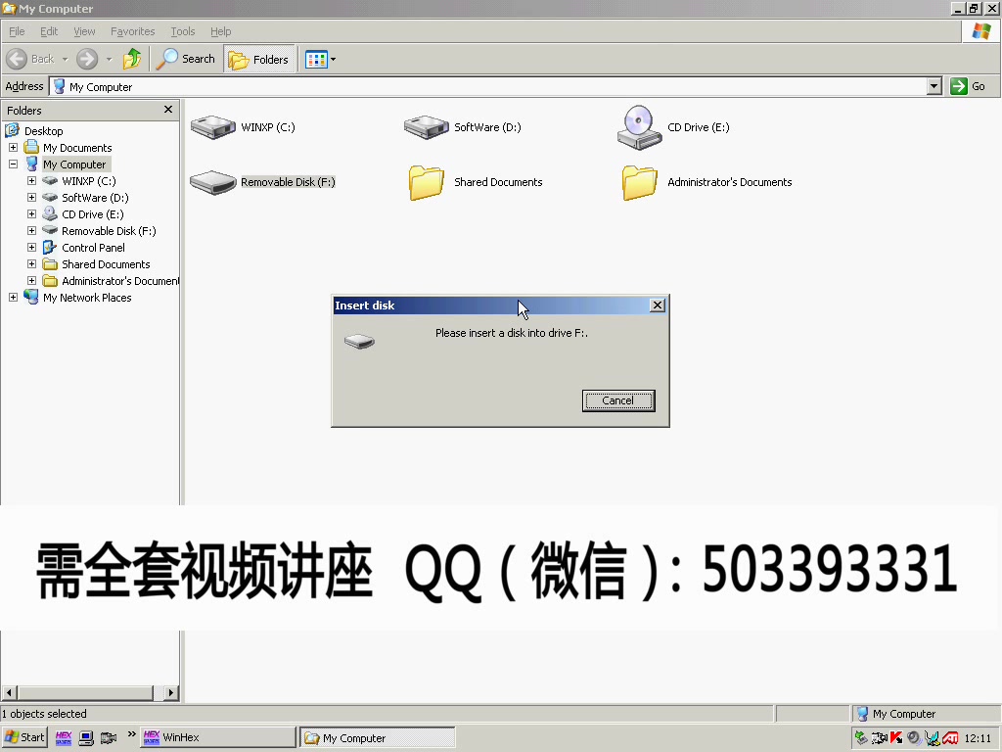Select the Control Panel tree item

click(93, 247)
